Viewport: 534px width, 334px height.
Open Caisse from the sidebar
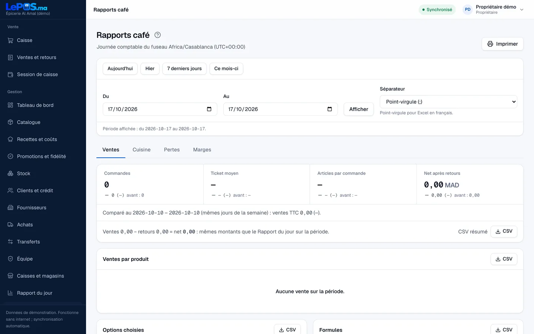coord(43,40)
